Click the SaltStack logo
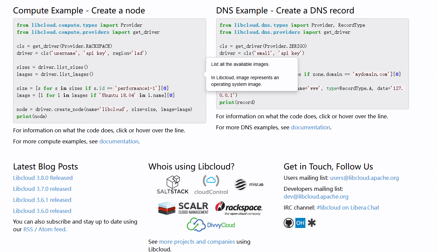The height and width of the screenshot is (252, 437). coord(172,185)
